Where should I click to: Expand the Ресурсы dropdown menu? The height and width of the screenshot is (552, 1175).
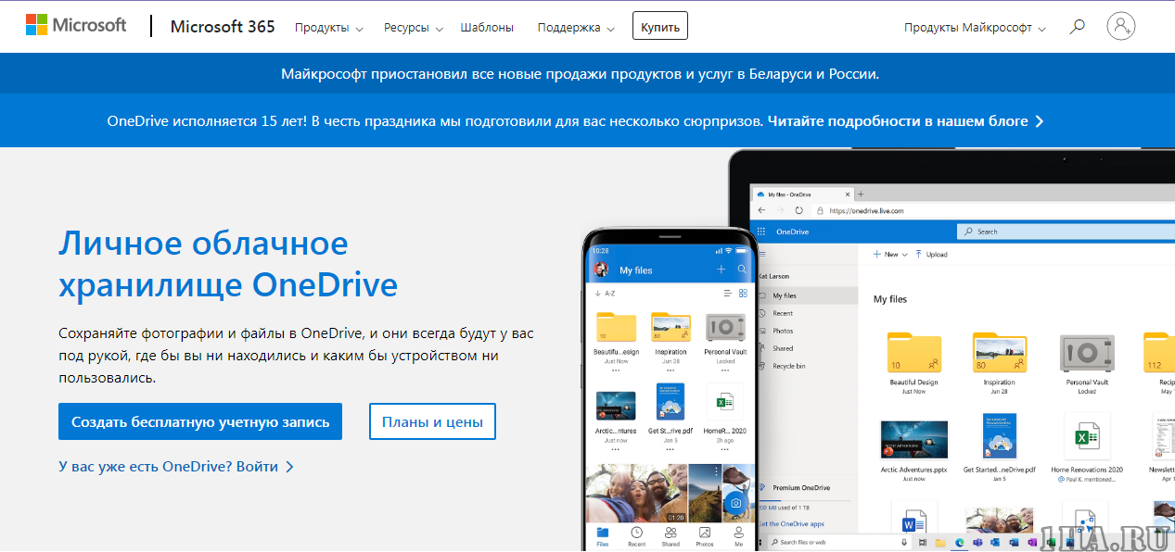coord(414,28)
